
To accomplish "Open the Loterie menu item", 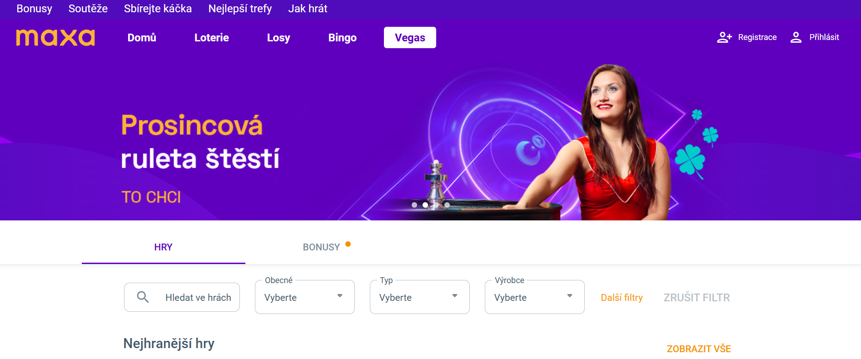I will (x=212, y=38).
